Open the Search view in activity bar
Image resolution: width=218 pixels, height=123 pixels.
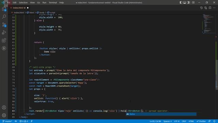click(4, 17)
